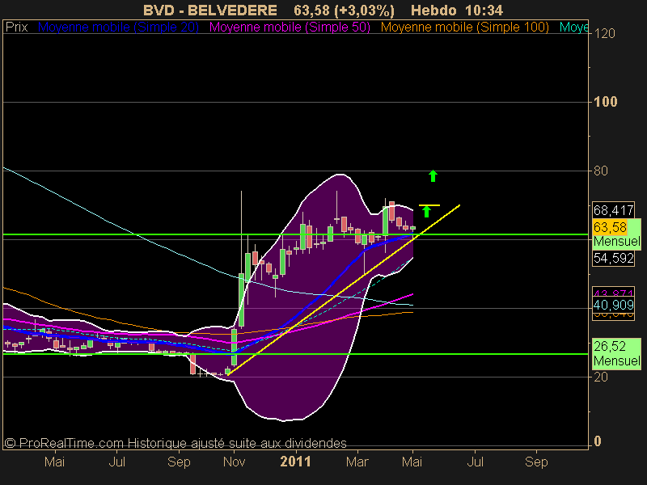
Task: Click the bold 100 value on price axis
Action: point(605,102)
